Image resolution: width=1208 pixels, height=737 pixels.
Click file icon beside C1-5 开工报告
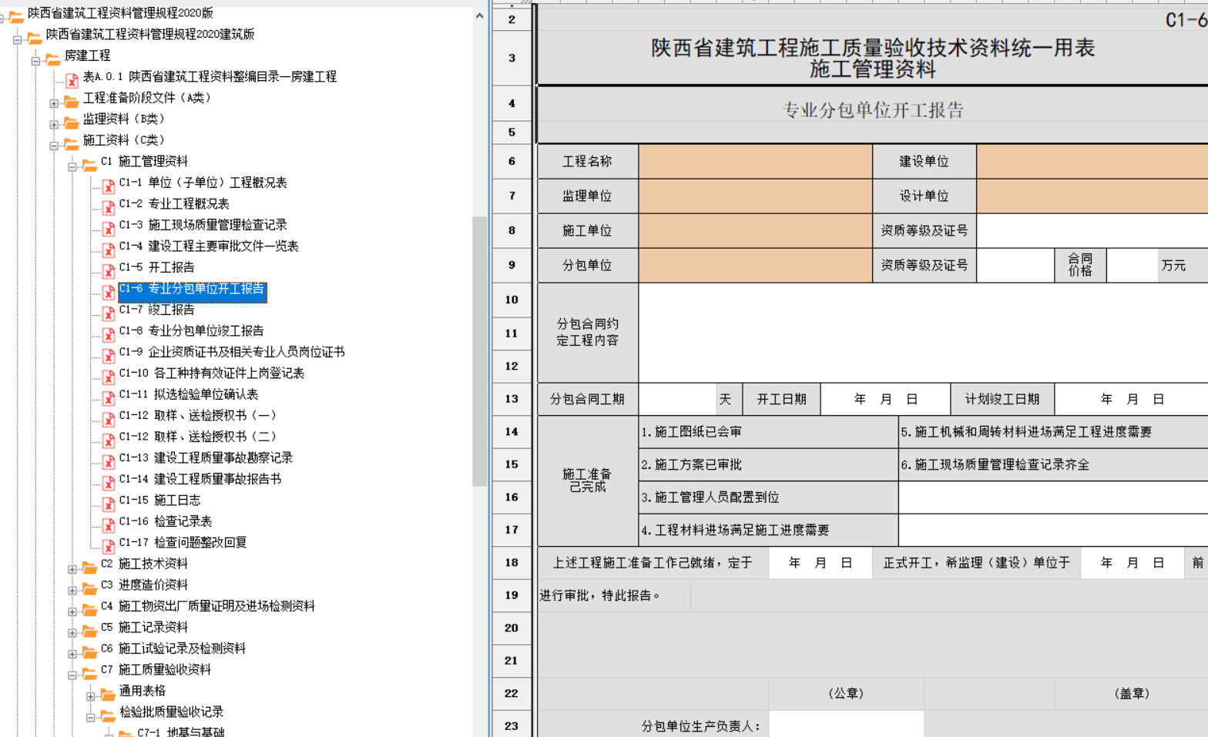[109, 270]
